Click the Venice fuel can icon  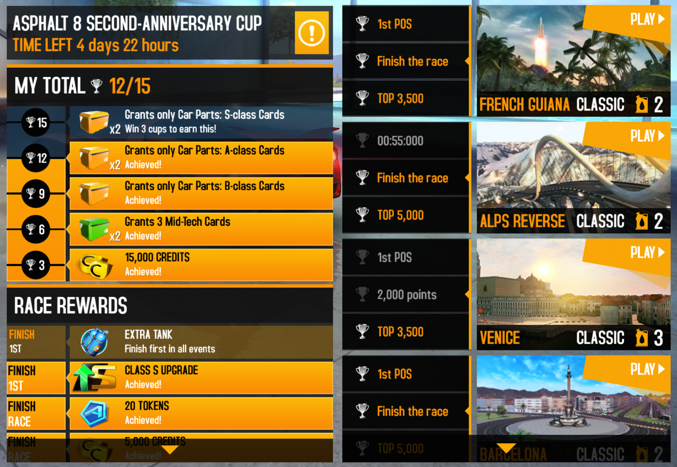pyautogui.click(x=642, y=338)
